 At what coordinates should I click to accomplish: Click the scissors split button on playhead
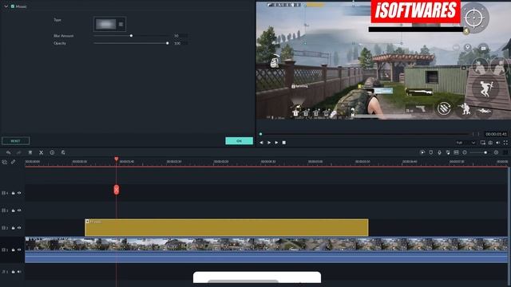coord(117,190)
